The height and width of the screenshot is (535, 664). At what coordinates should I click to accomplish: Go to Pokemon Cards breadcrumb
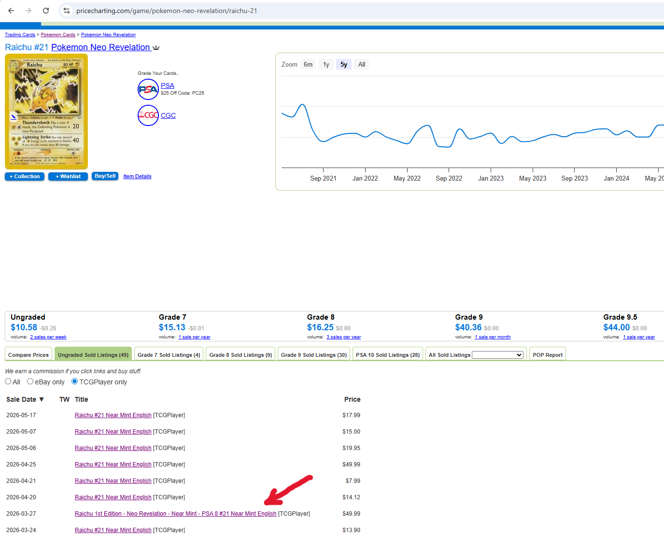pyautogui.click(x=58, y=35)
